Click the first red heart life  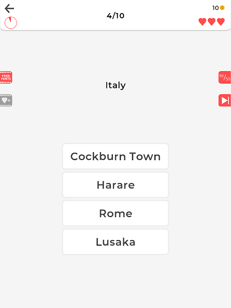[203, 22]
